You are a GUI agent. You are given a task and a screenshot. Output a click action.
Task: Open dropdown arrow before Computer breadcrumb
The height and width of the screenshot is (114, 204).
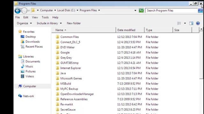pos(38,10)
